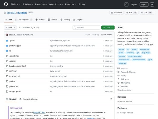Open the README.md file
The image size is (158, 119).
14,76
